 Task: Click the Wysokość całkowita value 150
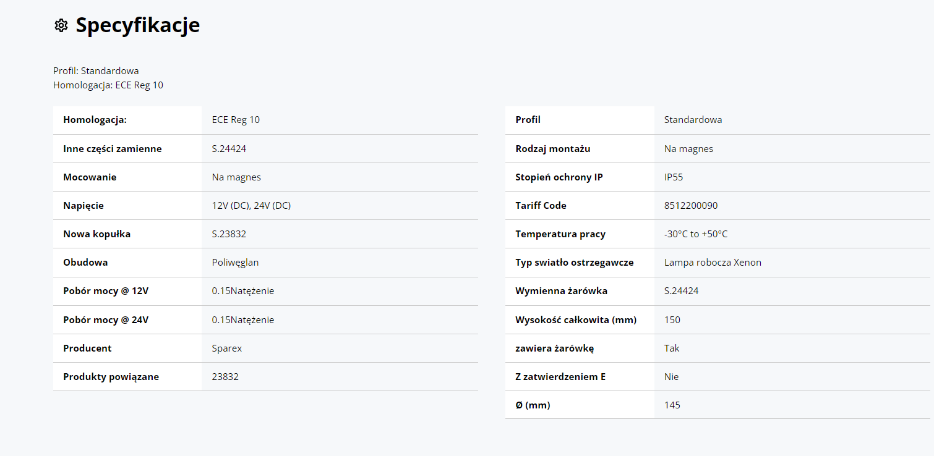pos(672,319)
